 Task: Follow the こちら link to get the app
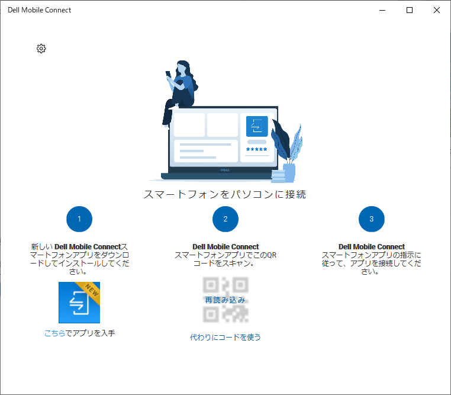pos(55,333)
